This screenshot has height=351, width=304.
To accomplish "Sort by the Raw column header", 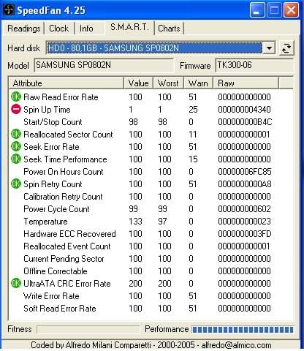I will [x=246, y=83].
